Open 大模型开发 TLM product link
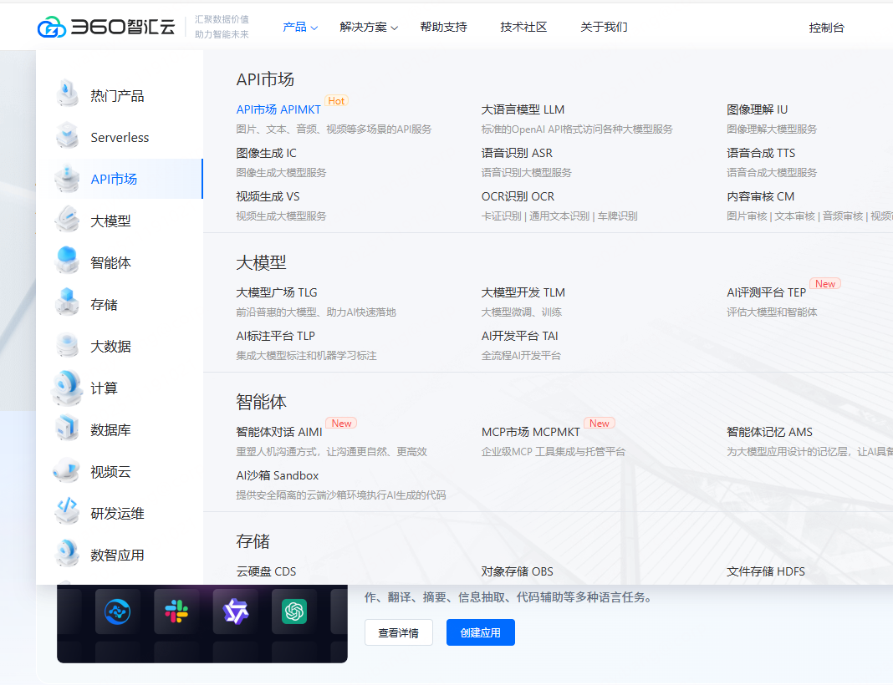The width and height of the screenshot is (893, 685). (523, 292)
